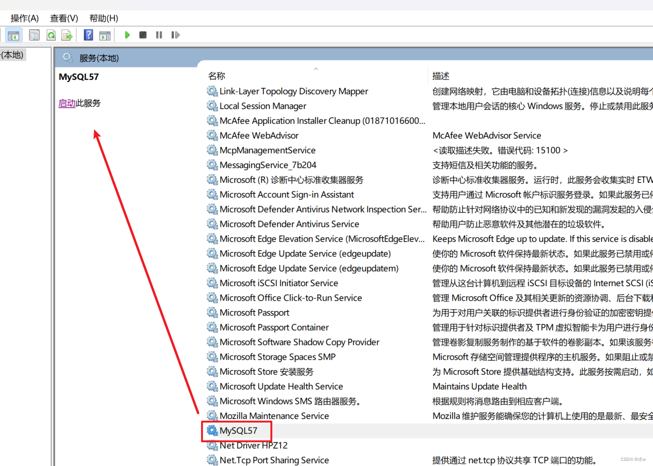Viewport: 653px width, 466px height.
Task: Select Microsoft Office Click-to-Run Service name
Action: [x=291, y=298]
